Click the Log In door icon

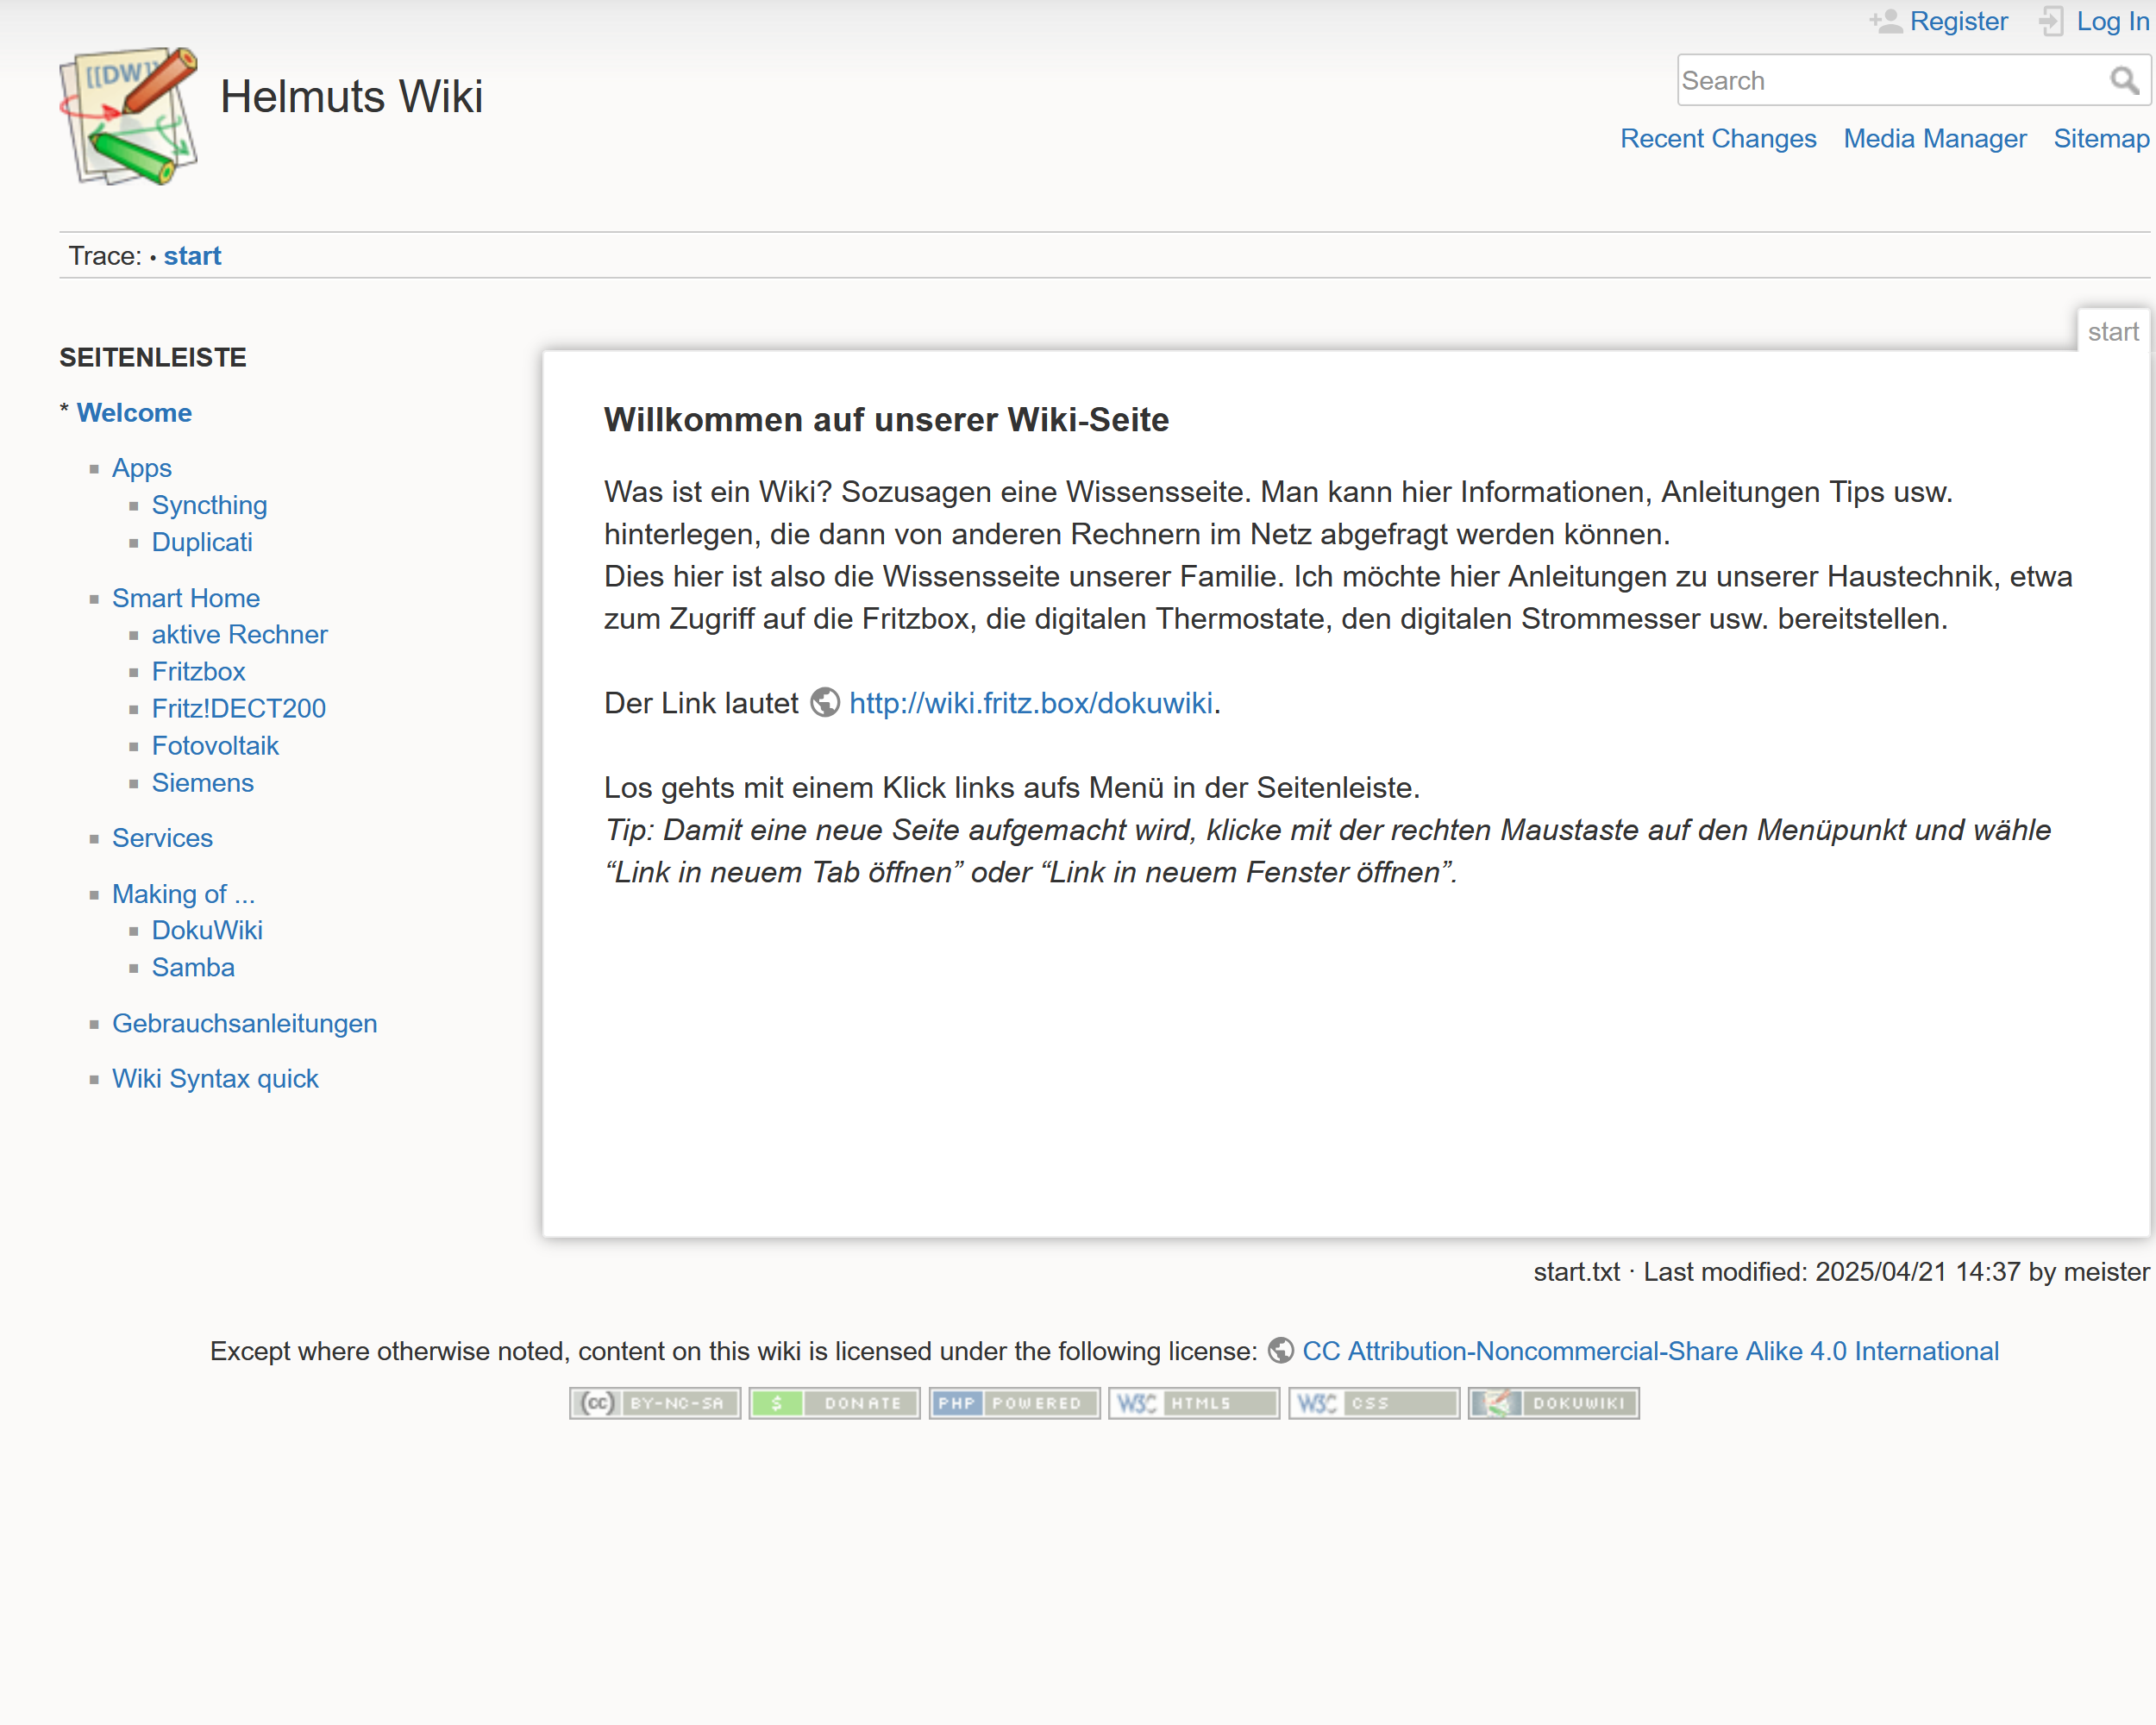pos(2052,20)
